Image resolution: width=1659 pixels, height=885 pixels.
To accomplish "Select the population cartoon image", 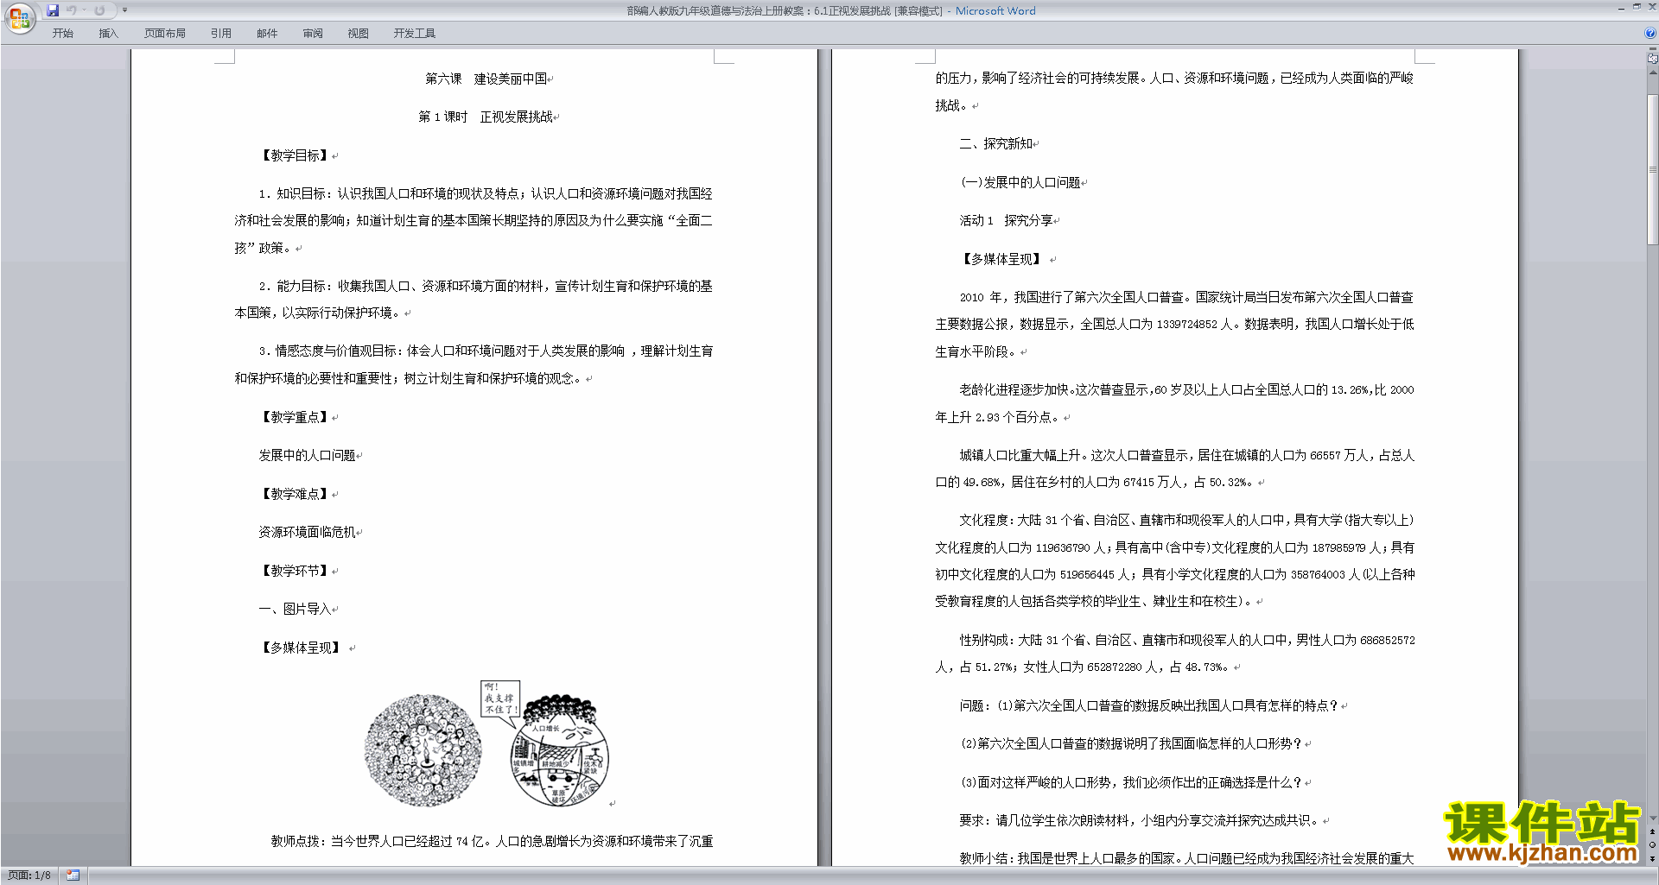I will (486, 744).
